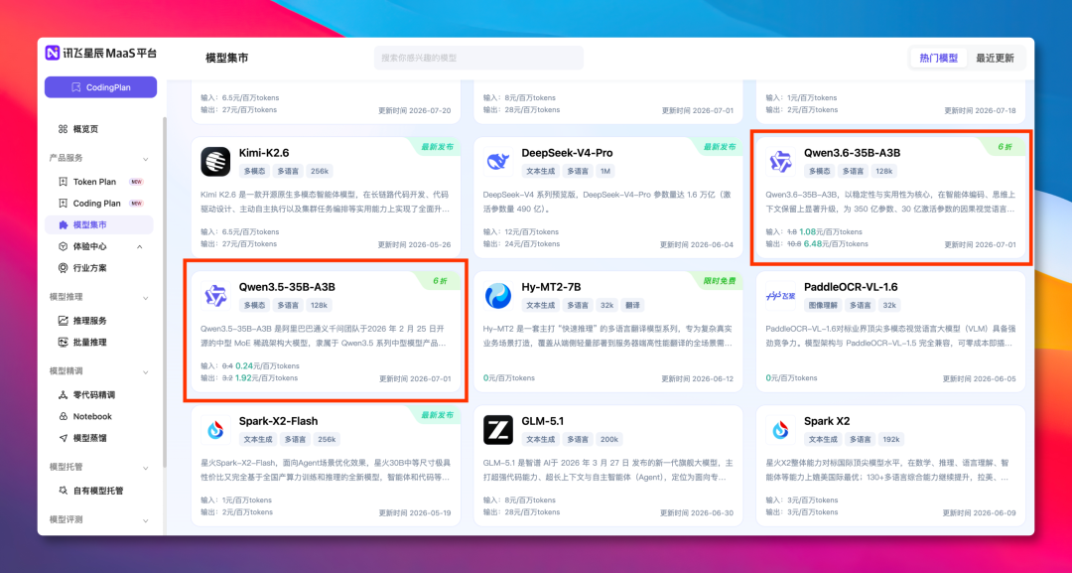The image size is (1072, 573).
Task: Open the 推理服务 icon
Action: 63,321
